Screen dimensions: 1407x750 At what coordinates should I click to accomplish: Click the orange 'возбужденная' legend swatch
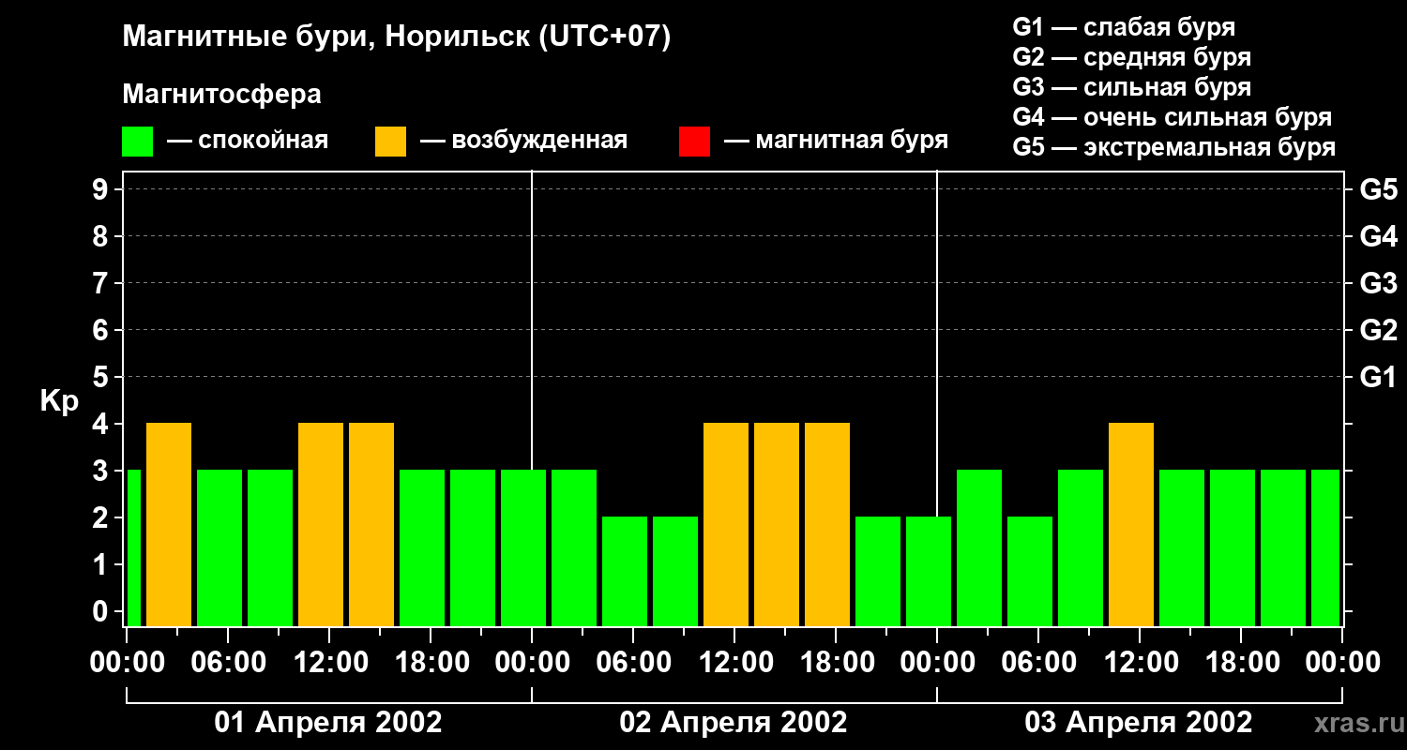[390, 142]
